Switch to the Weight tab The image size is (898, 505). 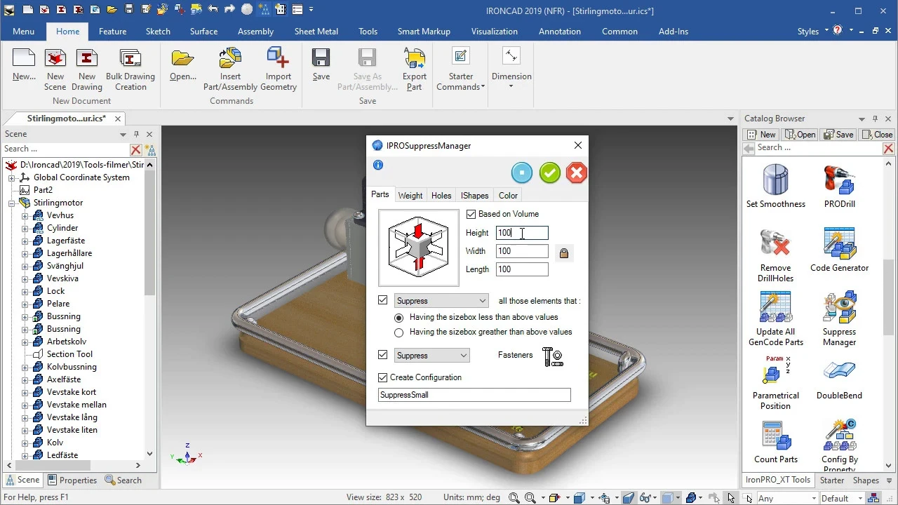tap(410, 196)
